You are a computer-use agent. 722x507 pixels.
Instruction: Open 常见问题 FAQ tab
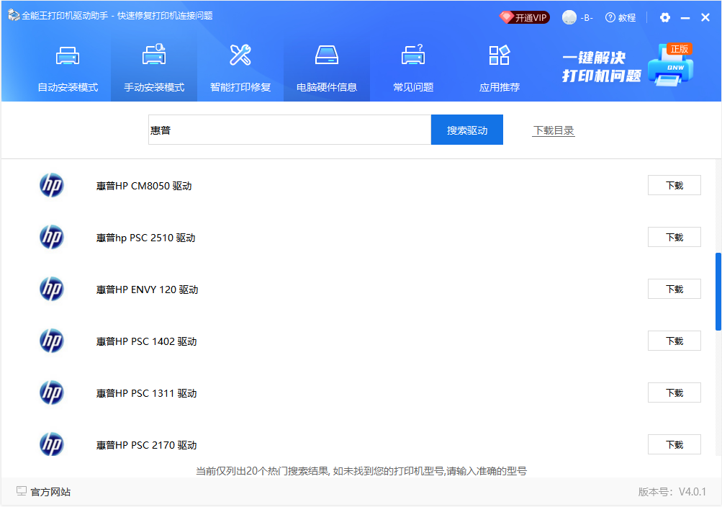pos(413,68)
